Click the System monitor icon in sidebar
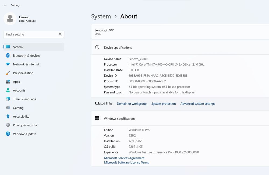 8,47
